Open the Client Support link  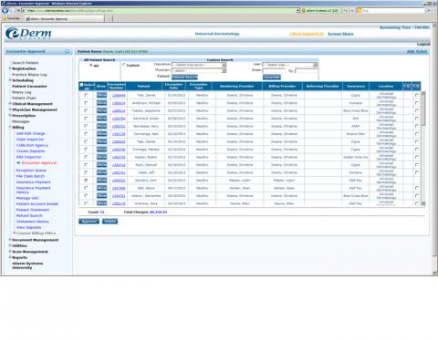[x=307, y=34]
